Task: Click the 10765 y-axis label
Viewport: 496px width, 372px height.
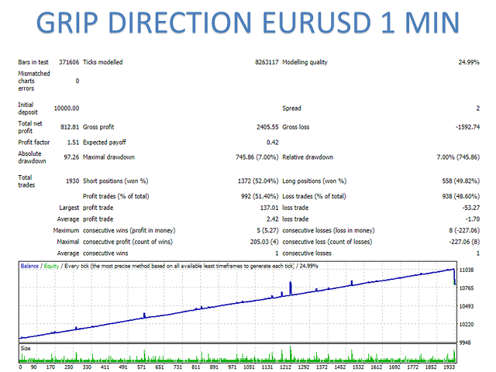Action: 467,288
